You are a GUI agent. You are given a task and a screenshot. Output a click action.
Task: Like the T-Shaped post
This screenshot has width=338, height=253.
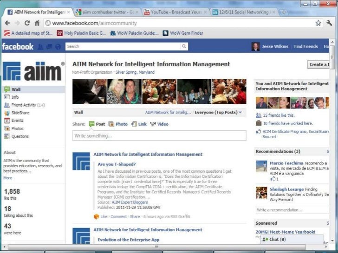[x=104, y=217]
